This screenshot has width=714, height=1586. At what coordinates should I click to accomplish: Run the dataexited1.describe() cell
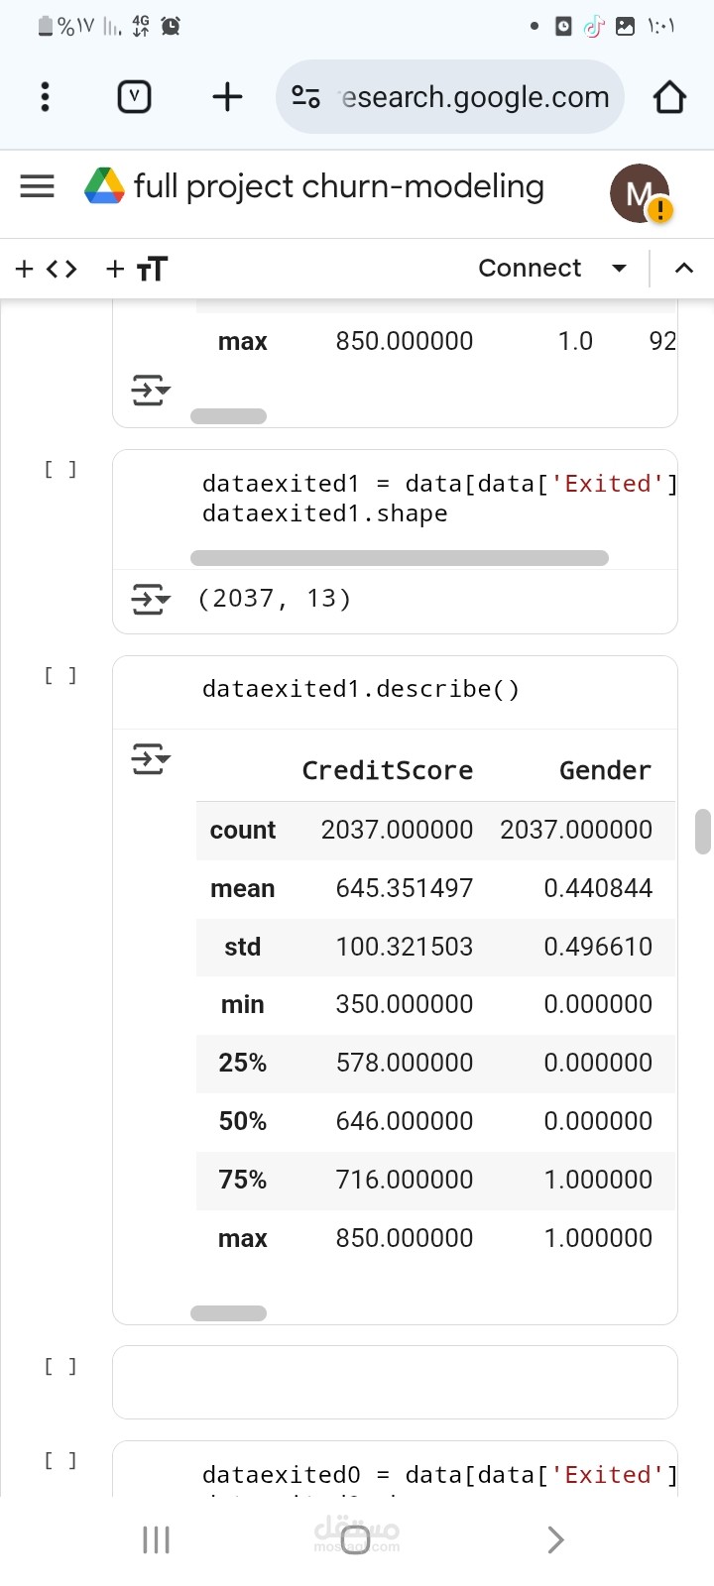[59, 675]
